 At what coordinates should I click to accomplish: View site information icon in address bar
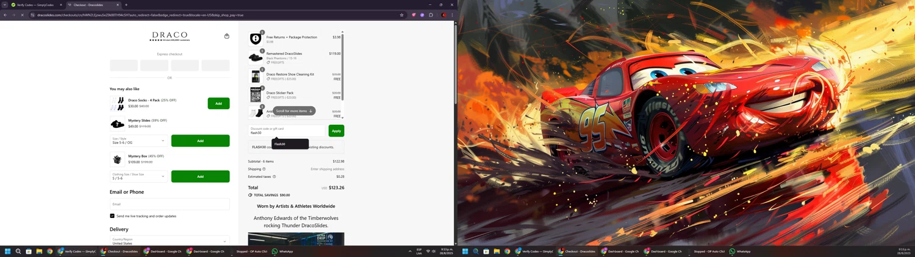(x=32, y=15)
